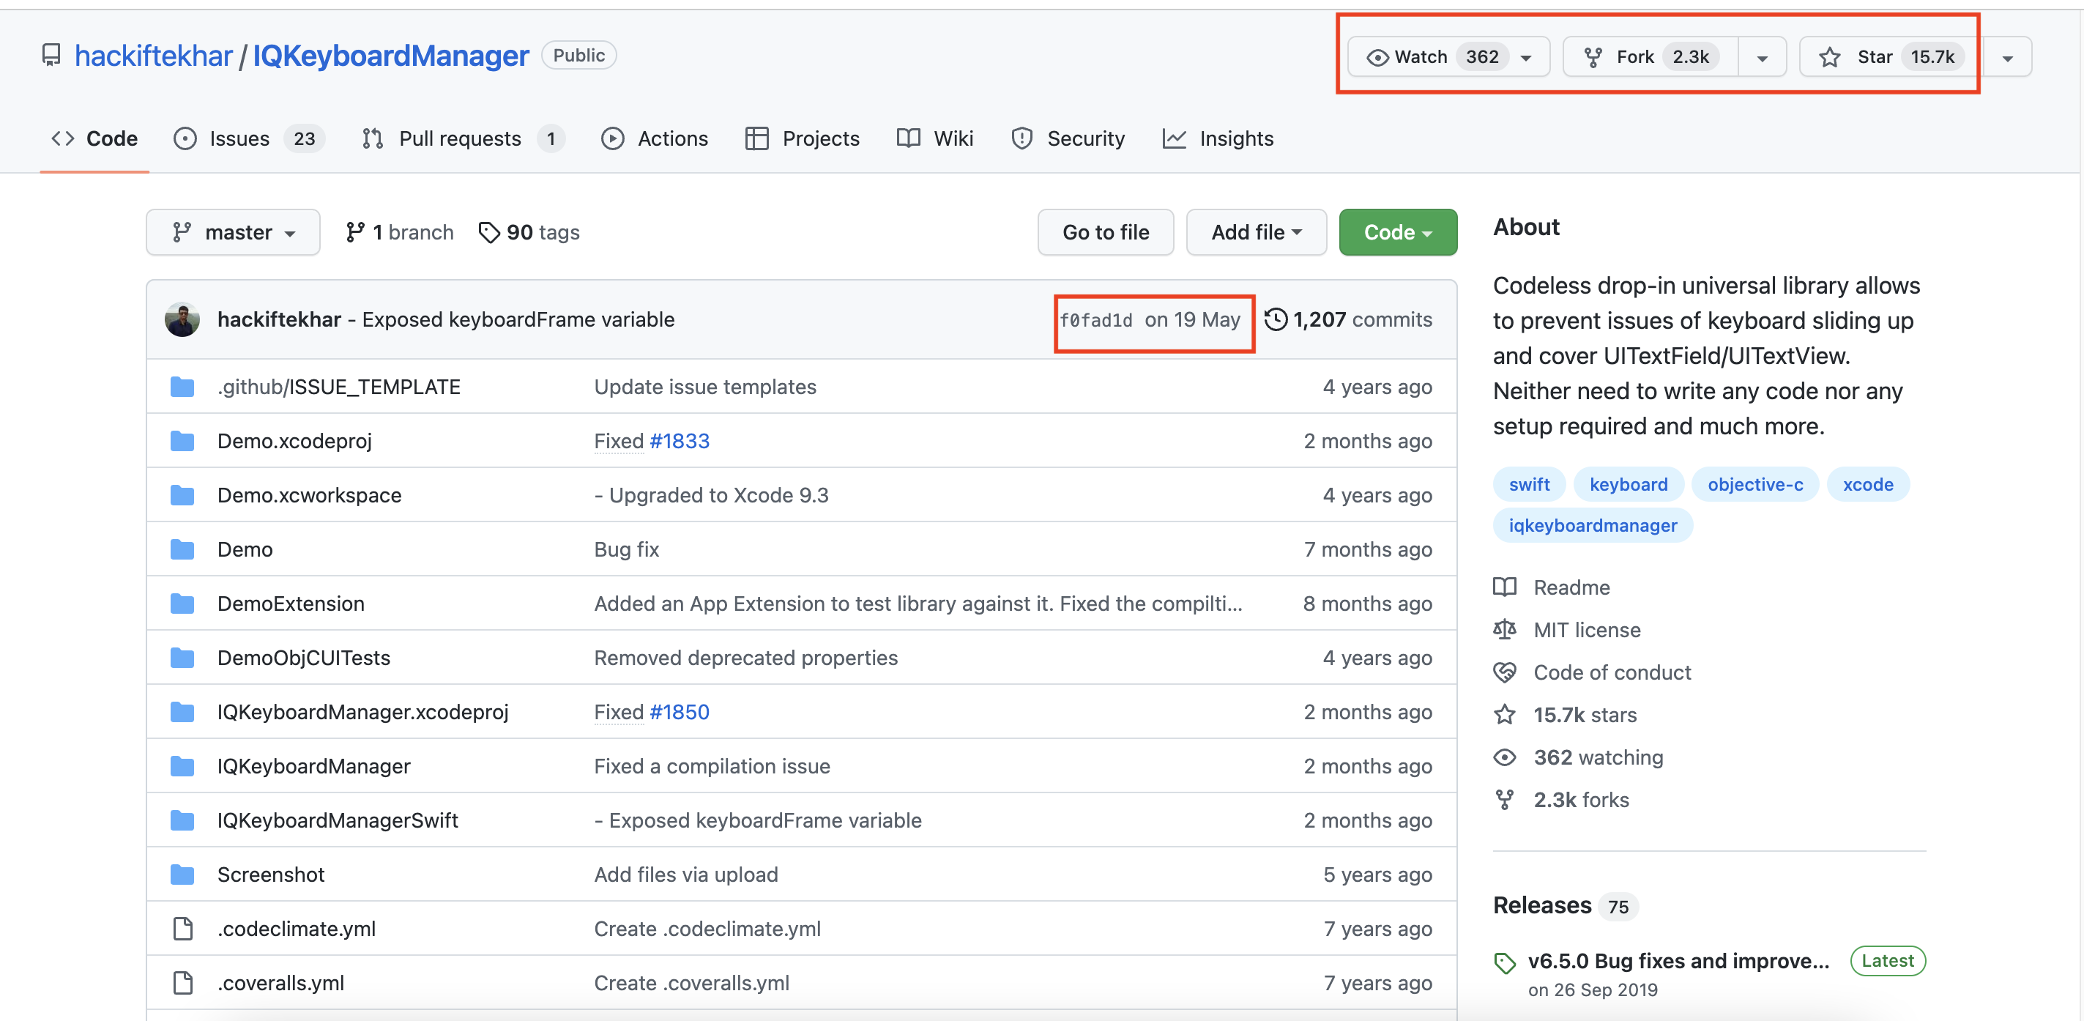The height and width of the screenshot is (1021, 2084).
Task: Toggle Watch with the eye icon
Action: pos(1377,57)
